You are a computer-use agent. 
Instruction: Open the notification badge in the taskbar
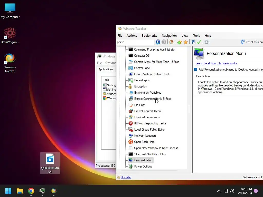(256, 191)
